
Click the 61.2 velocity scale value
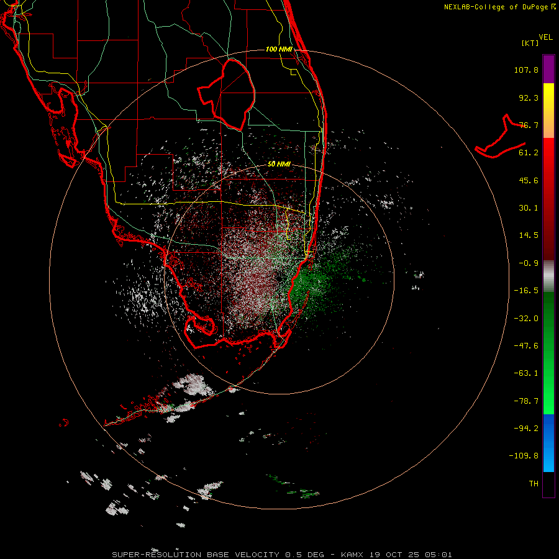[529, 153]
